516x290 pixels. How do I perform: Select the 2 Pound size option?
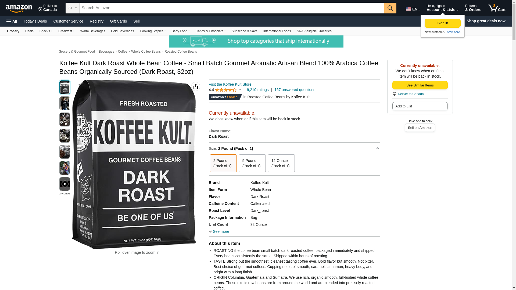click(223, 163)
